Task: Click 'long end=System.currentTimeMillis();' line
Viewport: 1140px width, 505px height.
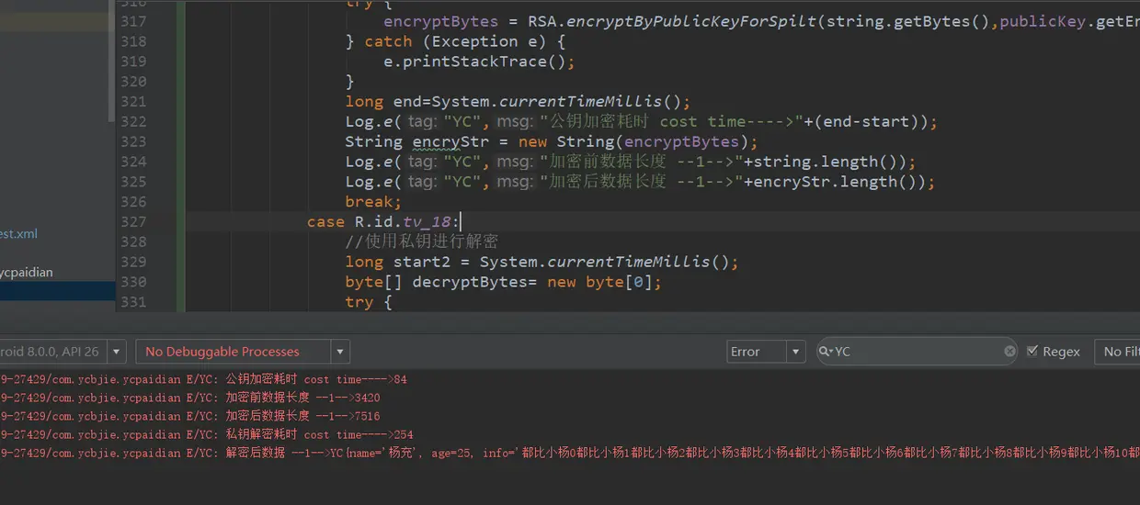Action: point(518,101)
